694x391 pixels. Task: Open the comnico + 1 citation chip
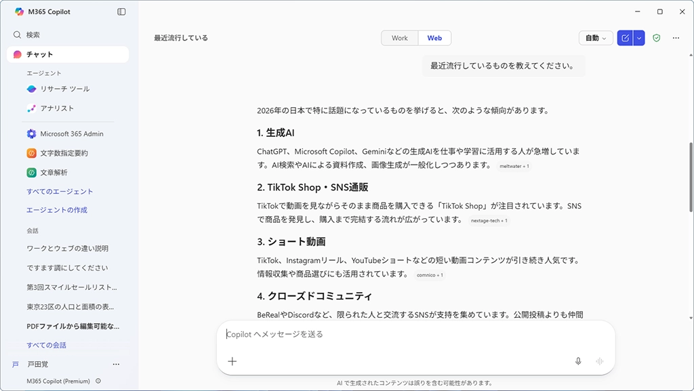(x=430, y=275)
